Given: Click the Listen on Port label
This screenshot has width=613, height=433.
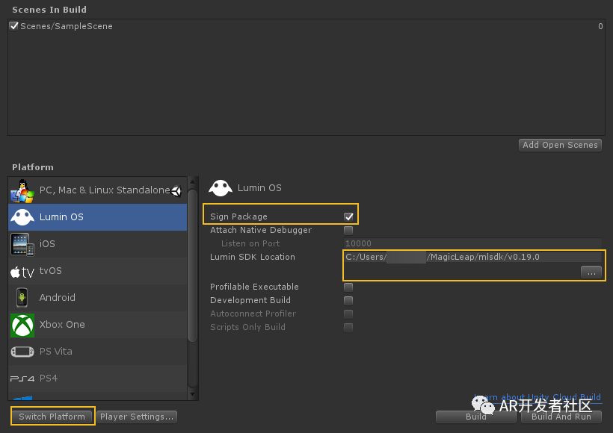Looking at the screenshot, I should tap(250, 243).
